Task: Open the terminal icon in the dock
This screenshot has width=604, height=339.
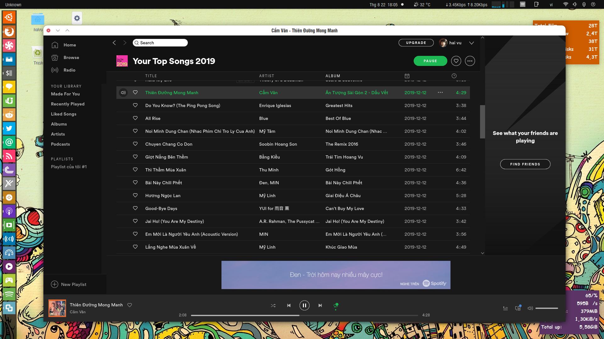Action: tap(9, 73)
